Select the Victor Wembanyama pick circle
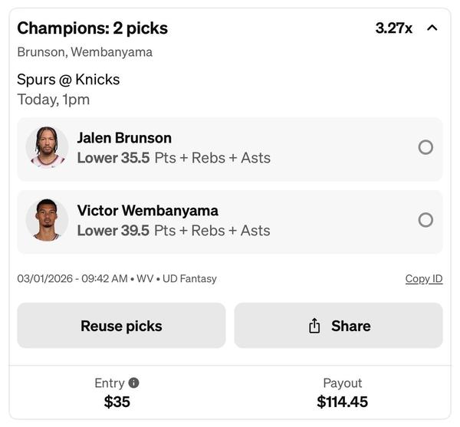This screenshot has height=427, width=460. pos(426,220)
